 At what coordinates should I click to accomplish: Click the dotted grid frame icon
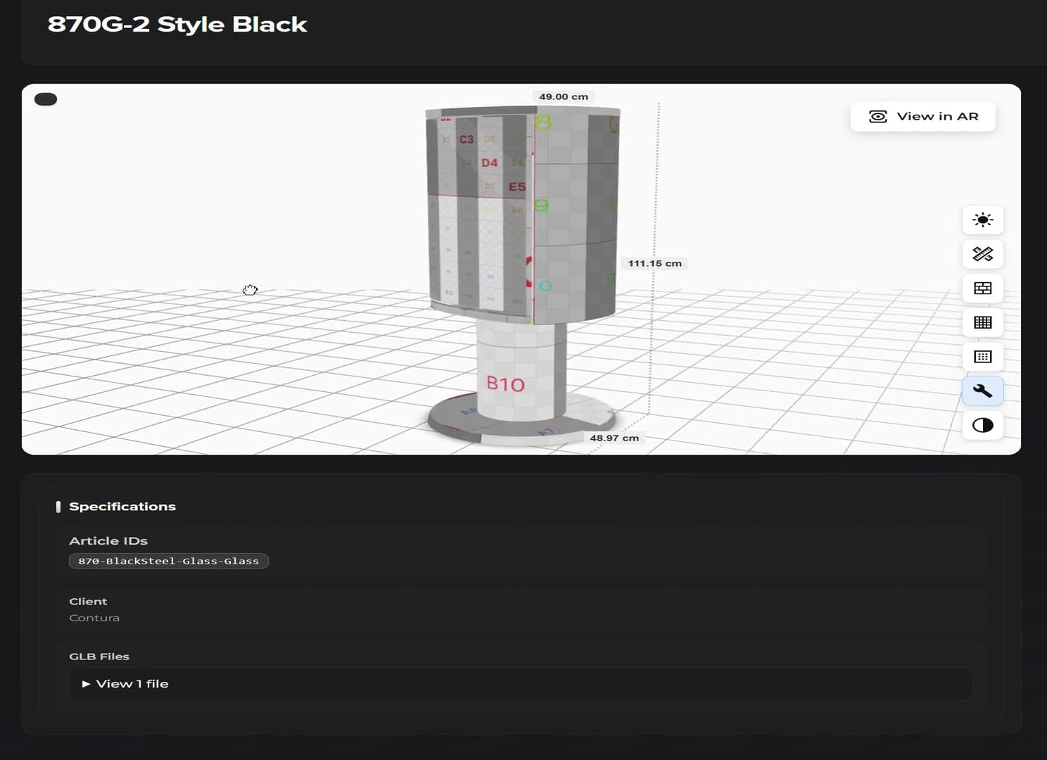[x=982, y=357]
